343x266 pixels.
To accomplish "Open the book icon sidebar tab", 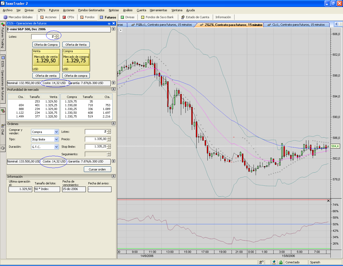I will click(x=3, y=148).
